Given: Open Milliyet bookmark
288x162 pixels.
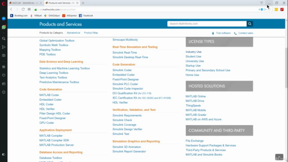Looking at the screenshot, I should click(x=36, y=16).
